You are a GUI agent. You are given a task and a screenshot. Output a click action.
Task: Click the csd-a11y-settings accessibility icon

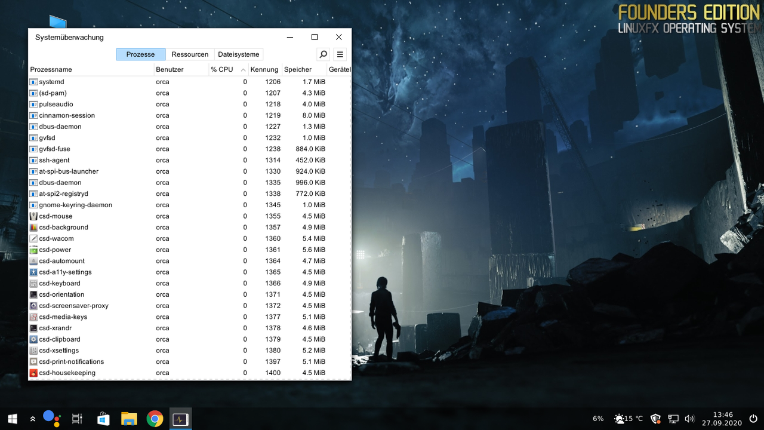pos(34,272)
